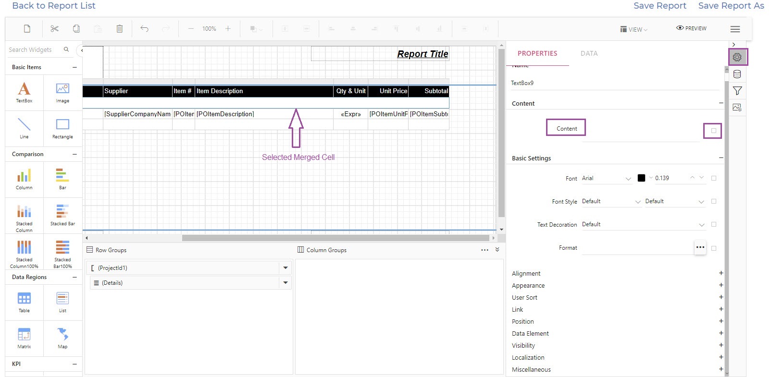This screenshot has width=771, height=377.
Task: Select the List data region widget
Action: [62, 302]
